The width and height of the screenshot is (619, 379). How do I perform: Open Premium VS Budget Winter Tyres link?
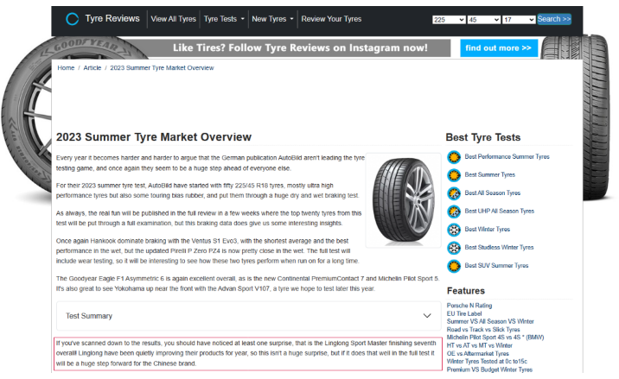tap(489, 370)
